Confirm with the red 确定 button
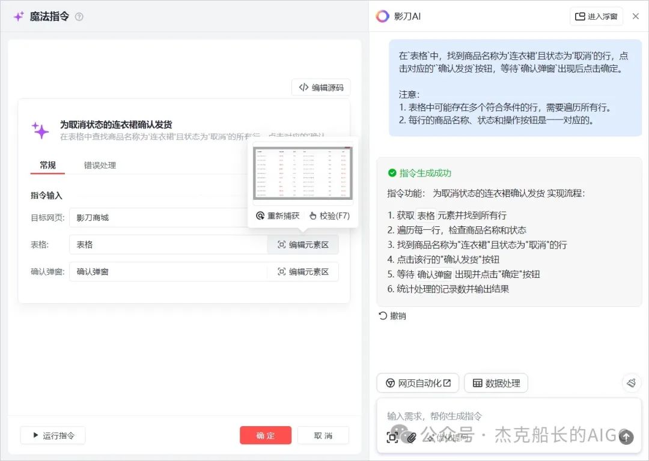The width and height of the screenshot is (649, 461). [266, 435]
